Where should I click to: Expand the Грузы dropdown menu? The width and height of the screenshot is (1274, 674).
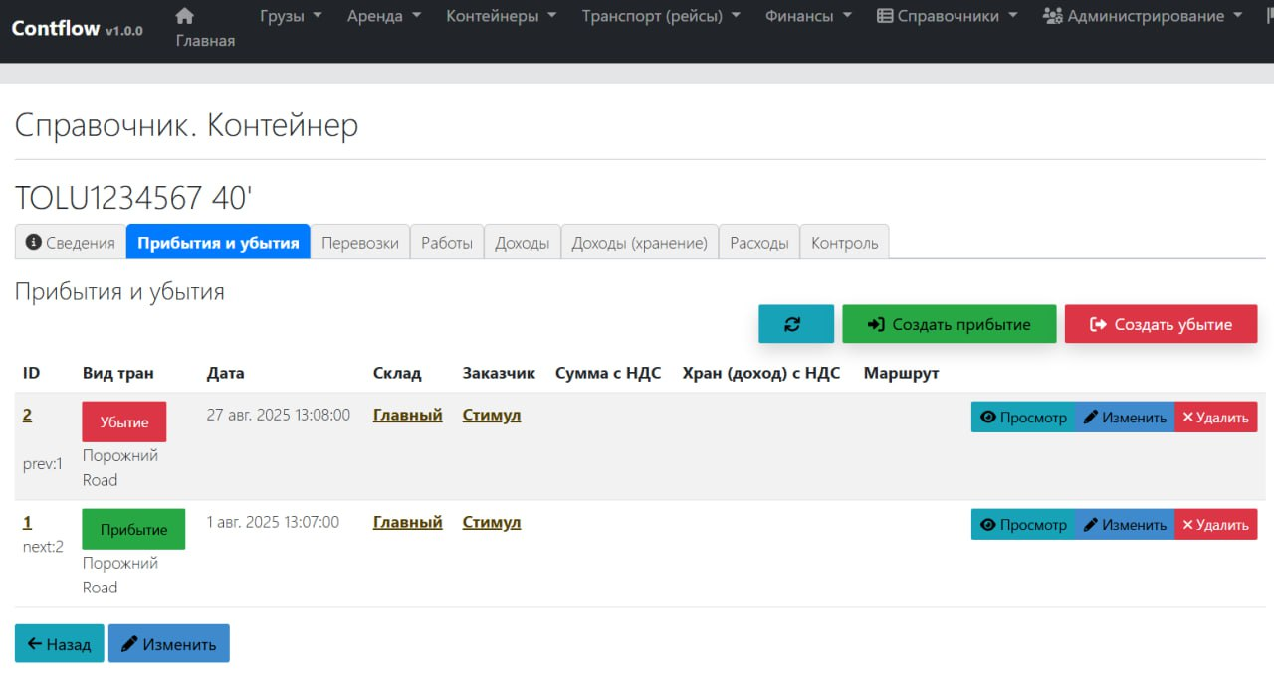coord(291,16)
